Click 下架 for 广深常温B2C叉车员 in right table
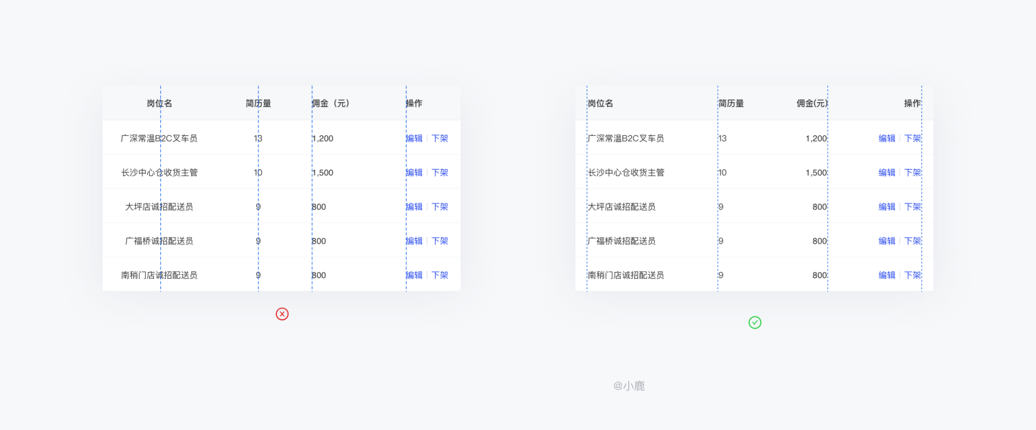Image resolution: width=1036 pixels, height=430 pixels. click(x=913, y=138)
